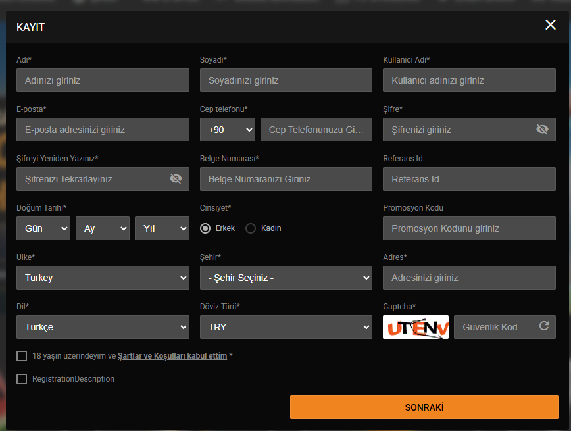Image resolution: width=571 pixels, height=431 pixels.
Task: Open the Yıl birth year dropdown
Action: [x=162, y=228]
